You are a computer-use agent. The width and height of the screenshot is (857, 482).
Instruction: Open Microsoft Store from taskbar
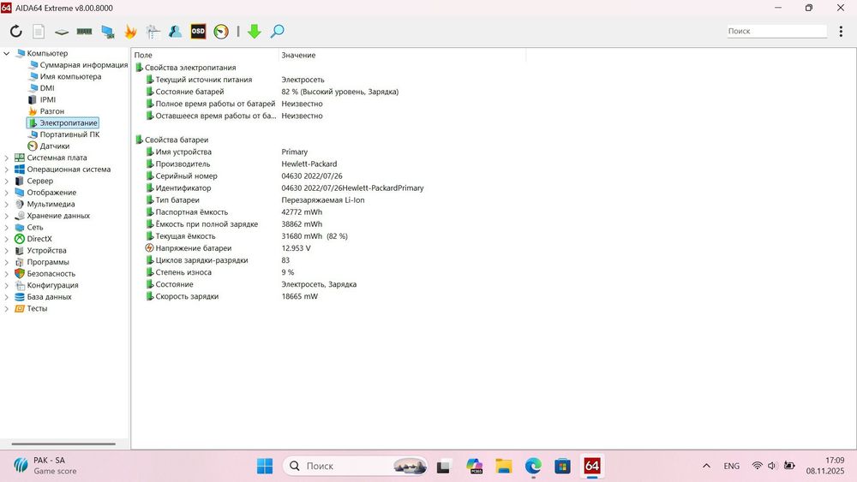[x=562, y=467]
